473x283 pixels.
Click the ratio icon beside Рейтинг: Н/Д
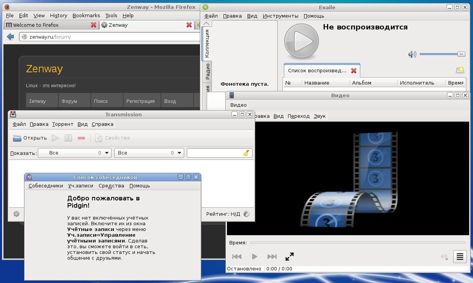tap(246, 214)
